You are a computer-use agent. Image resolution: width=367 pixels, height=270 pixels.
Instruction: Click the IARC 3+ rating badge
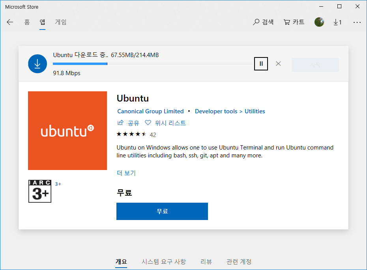(x=40, y=191)
